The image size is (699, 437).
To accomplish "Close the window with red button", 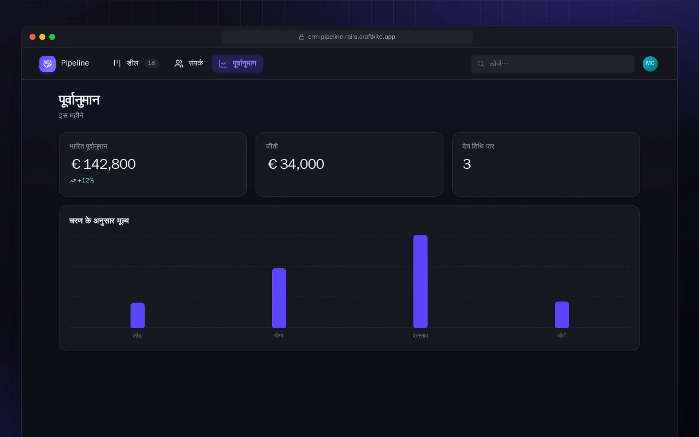I will [x=33, y=37].
